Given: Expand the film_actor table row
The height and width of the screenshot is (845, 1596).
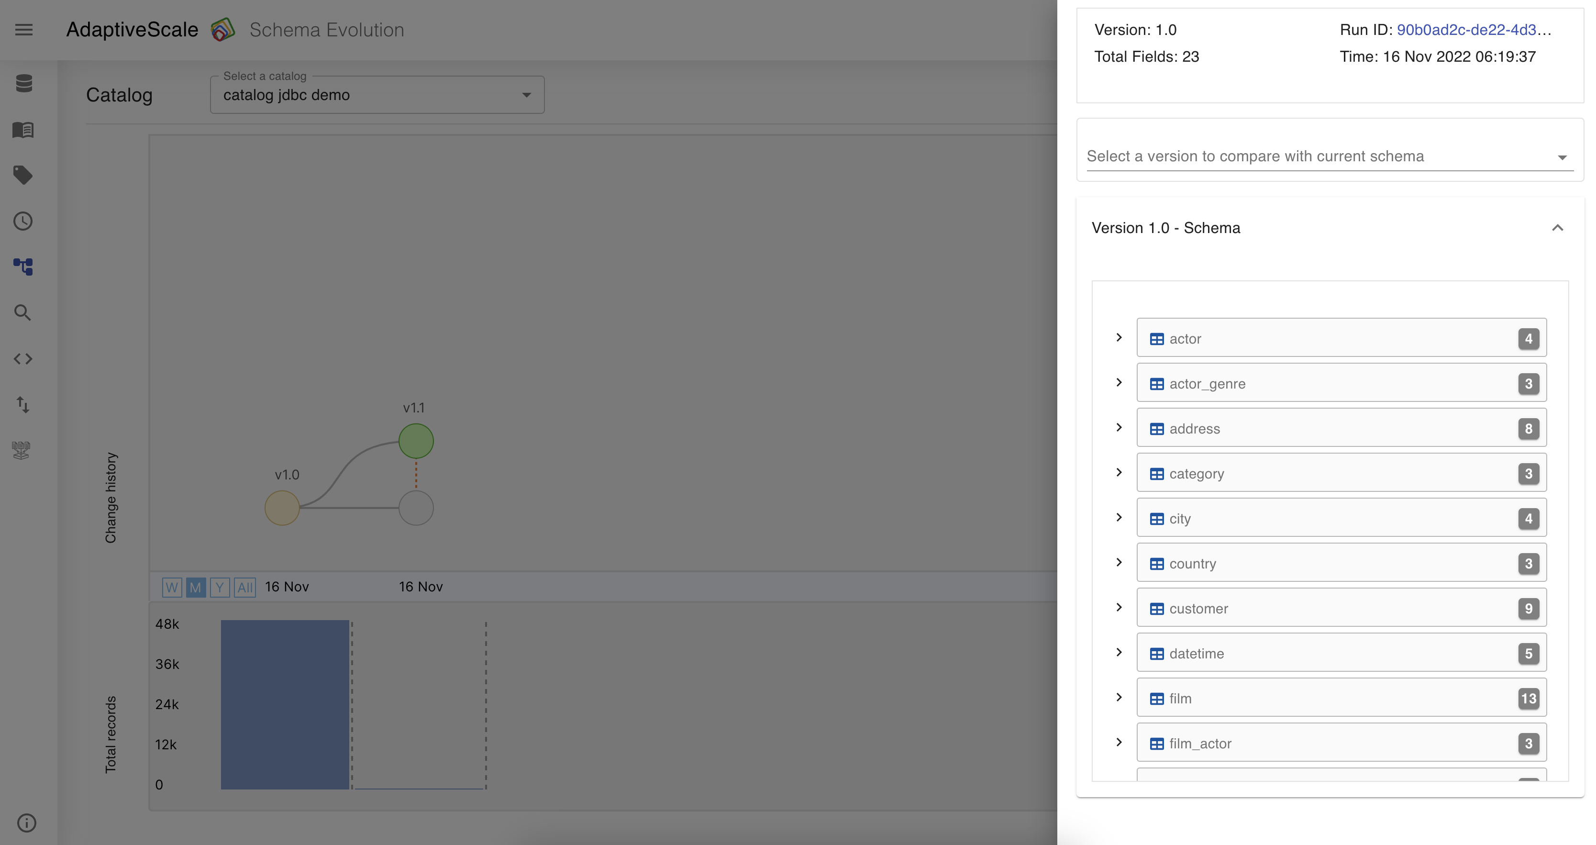Looking at the screenshot, I should click(x=1119, y=742).
